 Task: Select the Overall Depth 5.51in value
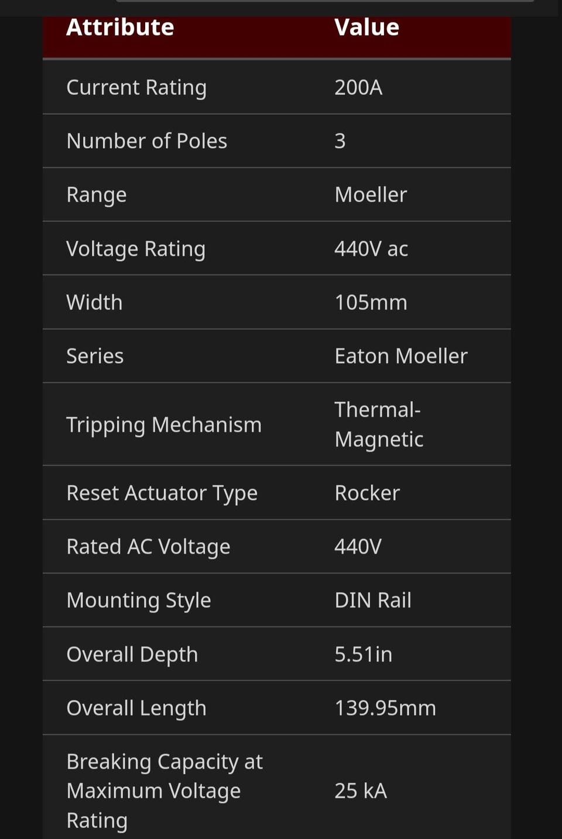click(364, 654)
